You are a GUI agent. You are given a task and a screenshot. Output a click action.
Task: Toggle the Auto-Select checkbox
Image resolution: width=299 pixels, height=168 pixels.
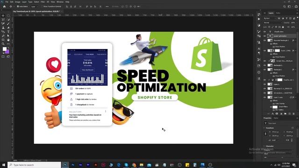coord(18,7)
